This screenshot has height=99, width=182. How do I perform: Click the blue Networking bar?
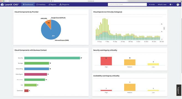pyautogui.click(x=37, y=69)
